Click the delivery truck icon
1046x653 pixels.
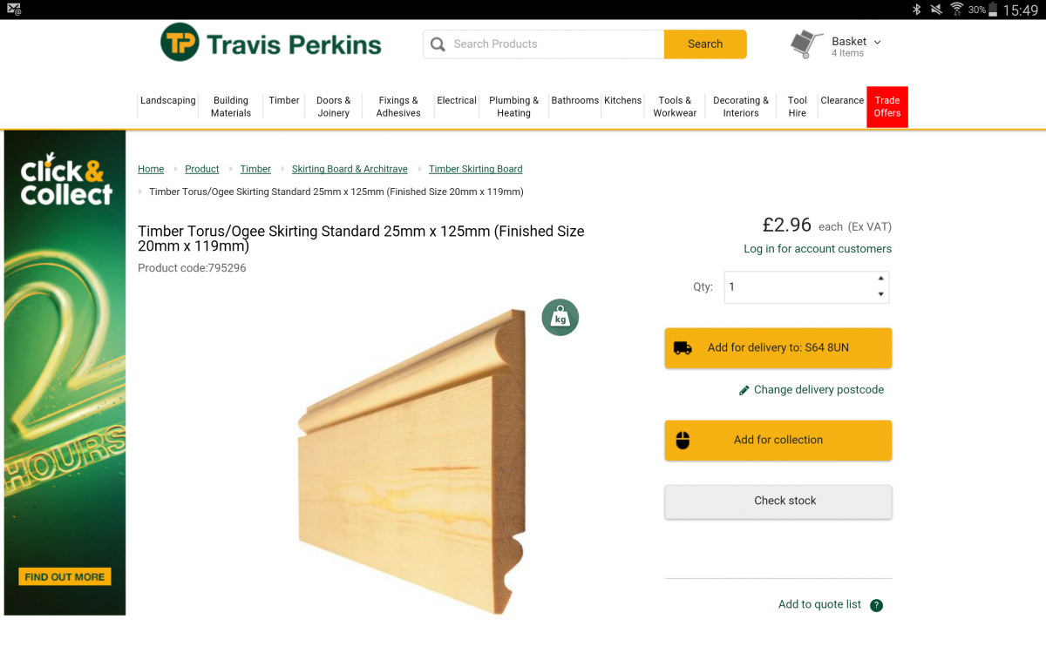pos(683,348)
